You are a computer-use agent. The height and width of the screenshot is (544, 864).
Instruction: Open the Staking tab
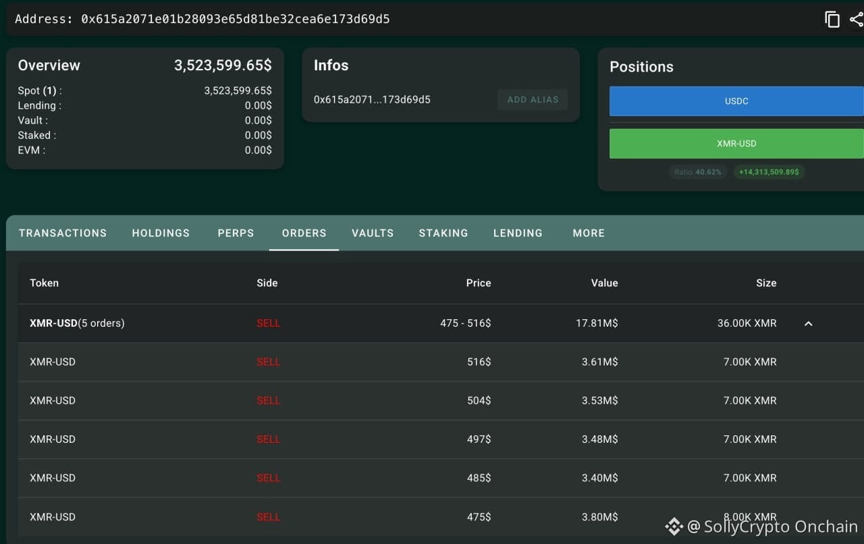pyautogui.click(x=443, y=233)
